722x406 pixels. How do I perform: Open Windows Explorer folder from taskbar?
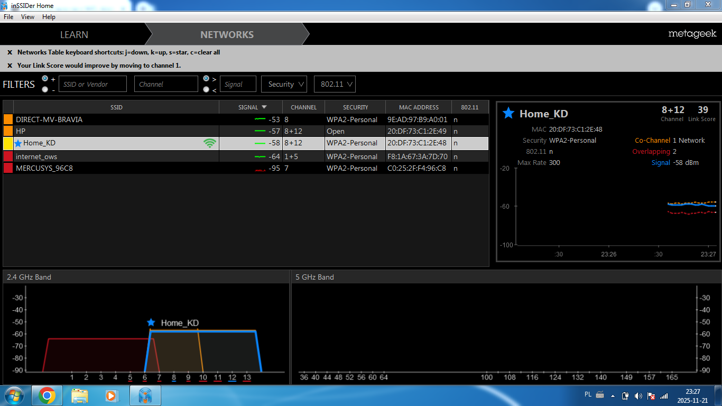pos(80,395)
